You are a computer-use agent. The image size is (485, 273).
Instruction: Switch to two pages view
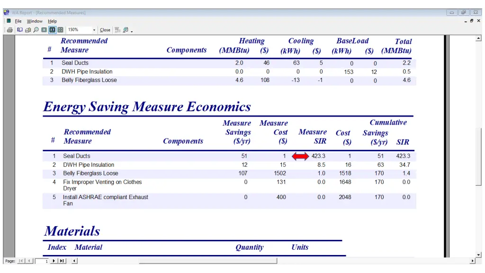click(52, 30)
